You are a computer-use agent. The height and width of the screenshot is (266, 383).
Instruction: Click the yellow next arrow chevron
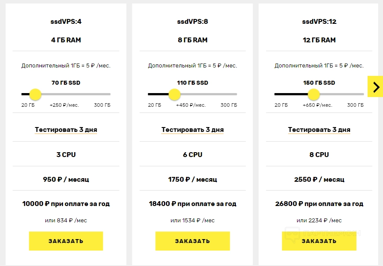click(376, 87)
